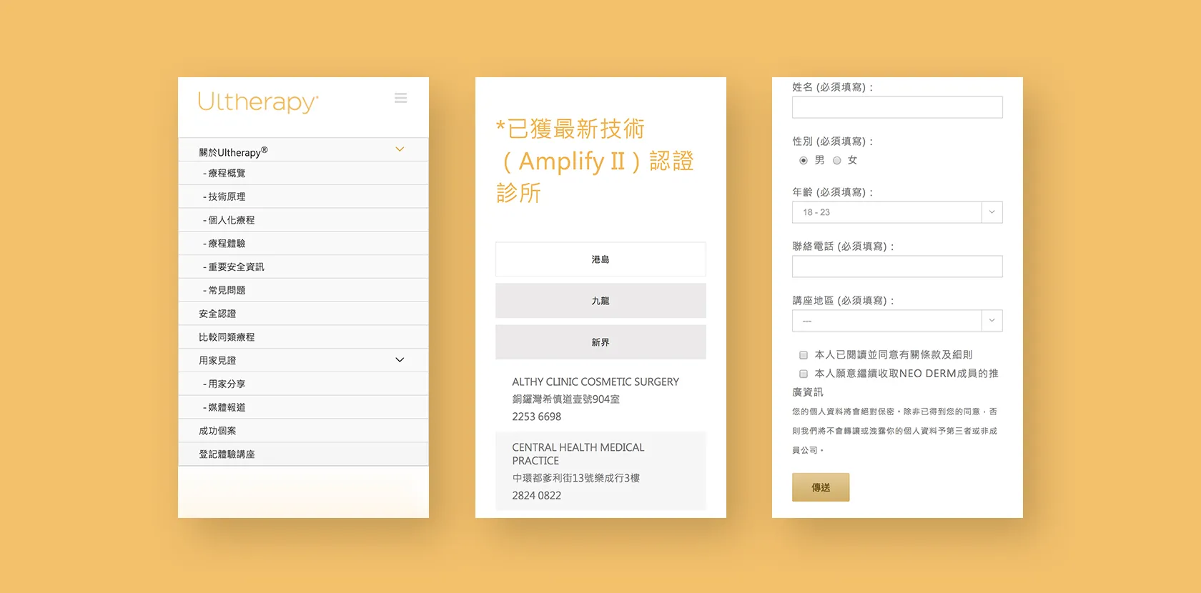Focus the 姓名 name input field
The height and width of the screenshot is (593, 1201).
click(x=897, y=107)
